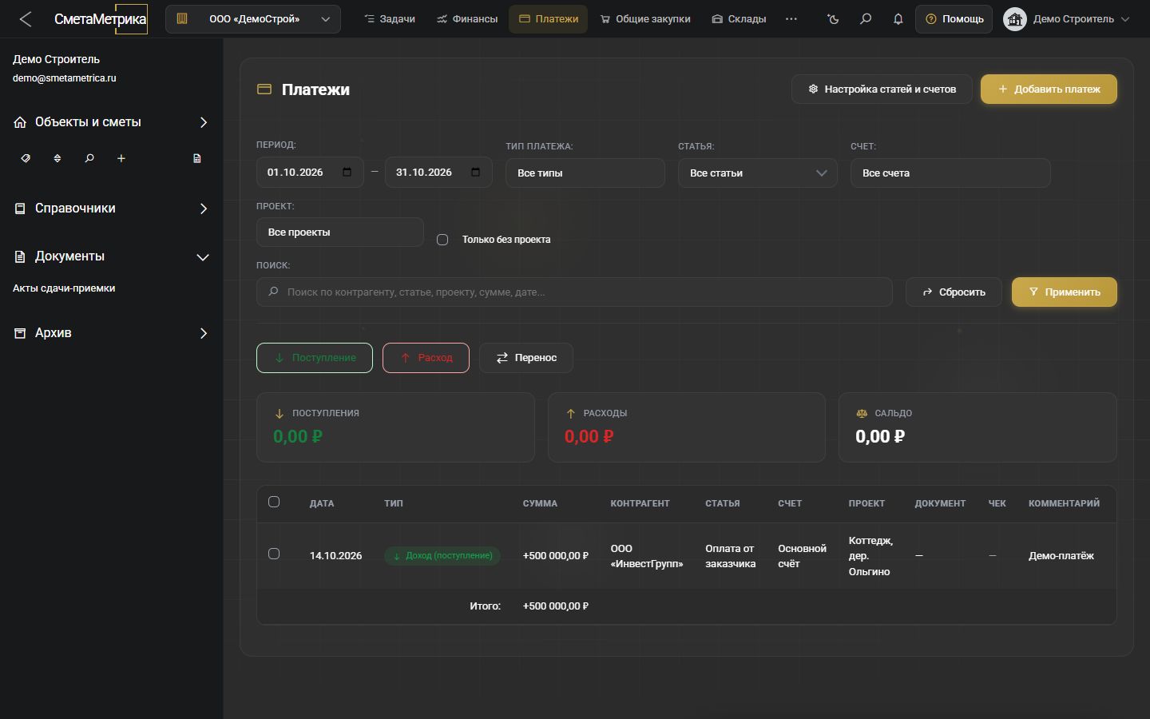Open the Все проекты project dropdown
Viewport: 1150px width, 719px height.
click(340, 232)
